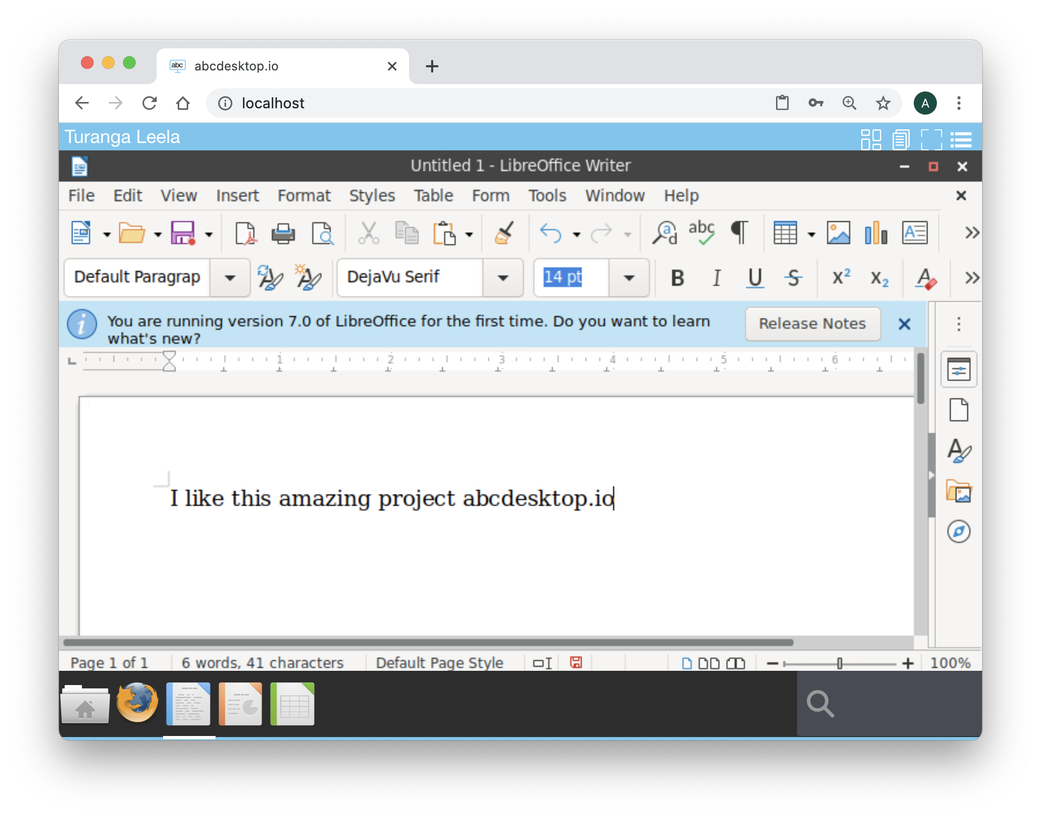The height and width of the screenshot is (818, 1041).
Task: Open the Tools menu
Action: point(547,196)
